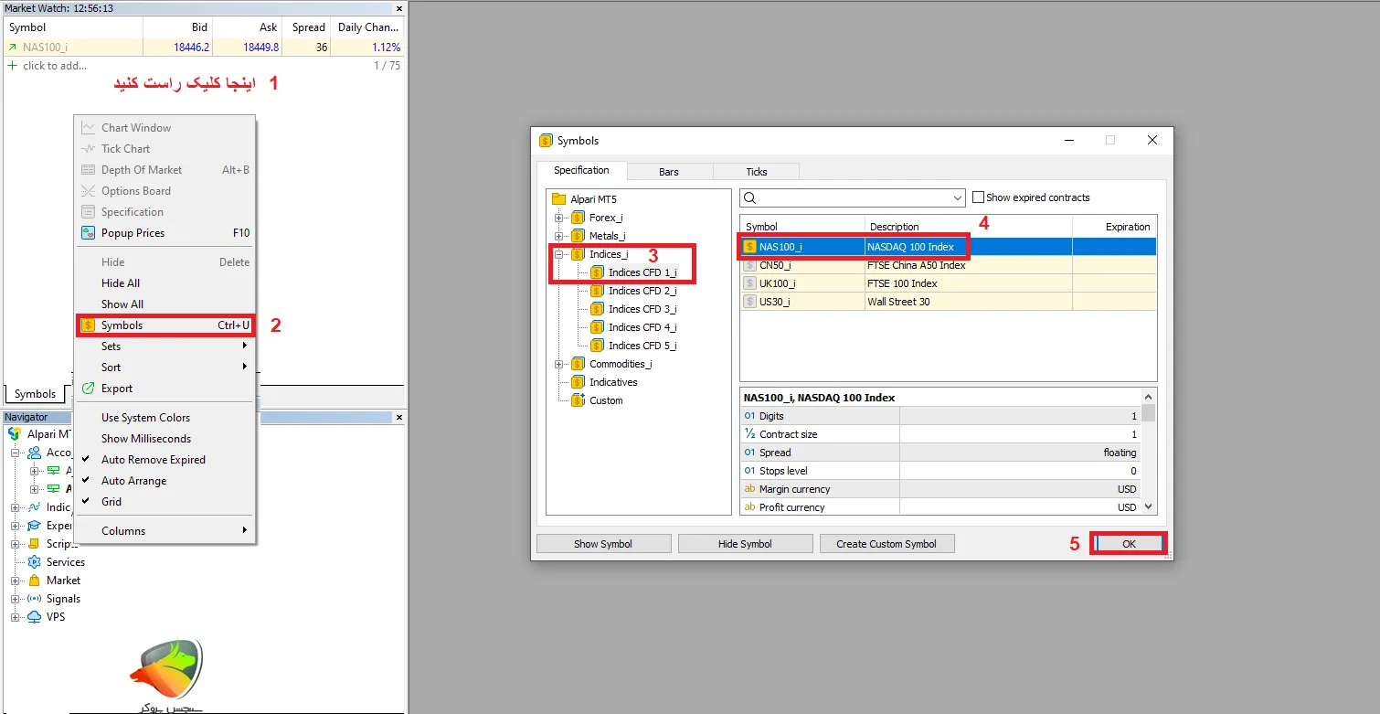Enable Show expired contracts checkbox

click(978, 197)
